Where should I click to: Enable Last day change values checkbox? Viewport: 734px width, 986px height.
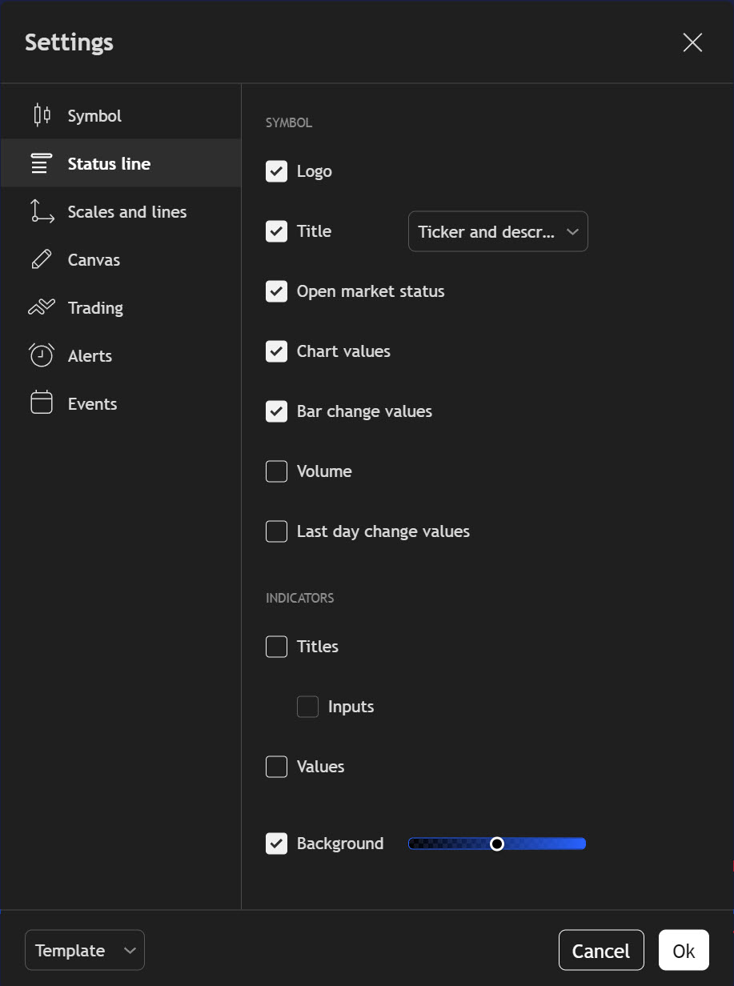[276, 531]
